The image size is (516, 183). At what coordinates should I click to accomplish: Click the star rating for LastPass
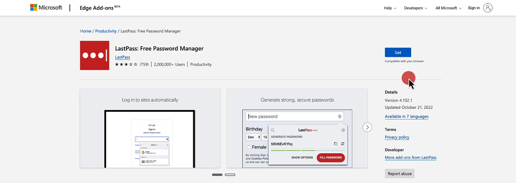(x=126, y=64)
